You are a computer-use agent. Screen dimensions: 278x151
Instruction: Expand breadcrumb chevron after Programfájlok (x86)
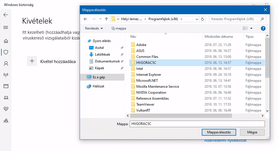pyautogui.click(x=181, y=19)
